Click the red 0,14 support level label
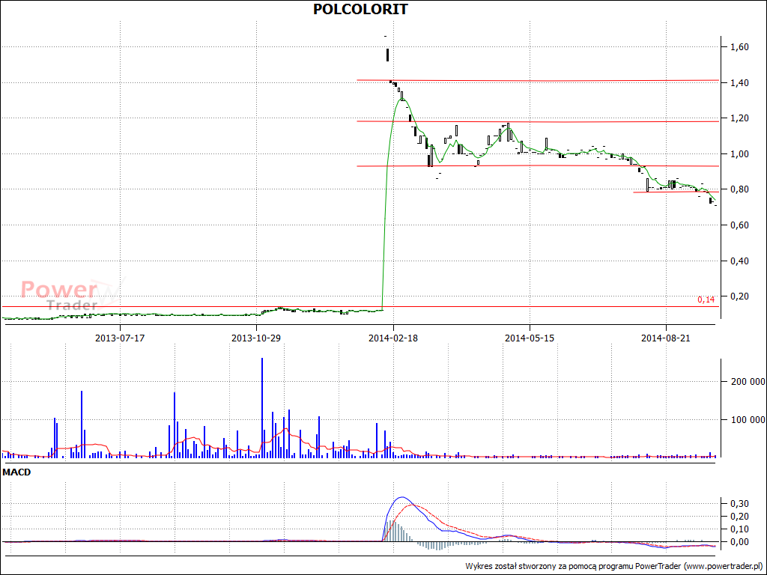This screenshot has width=767, height=575. (706, 299)
